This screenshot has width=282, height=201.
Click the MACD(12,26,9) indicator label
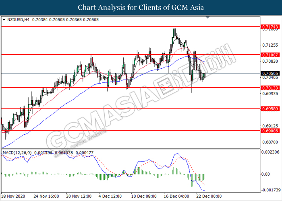tap(17, 153)
